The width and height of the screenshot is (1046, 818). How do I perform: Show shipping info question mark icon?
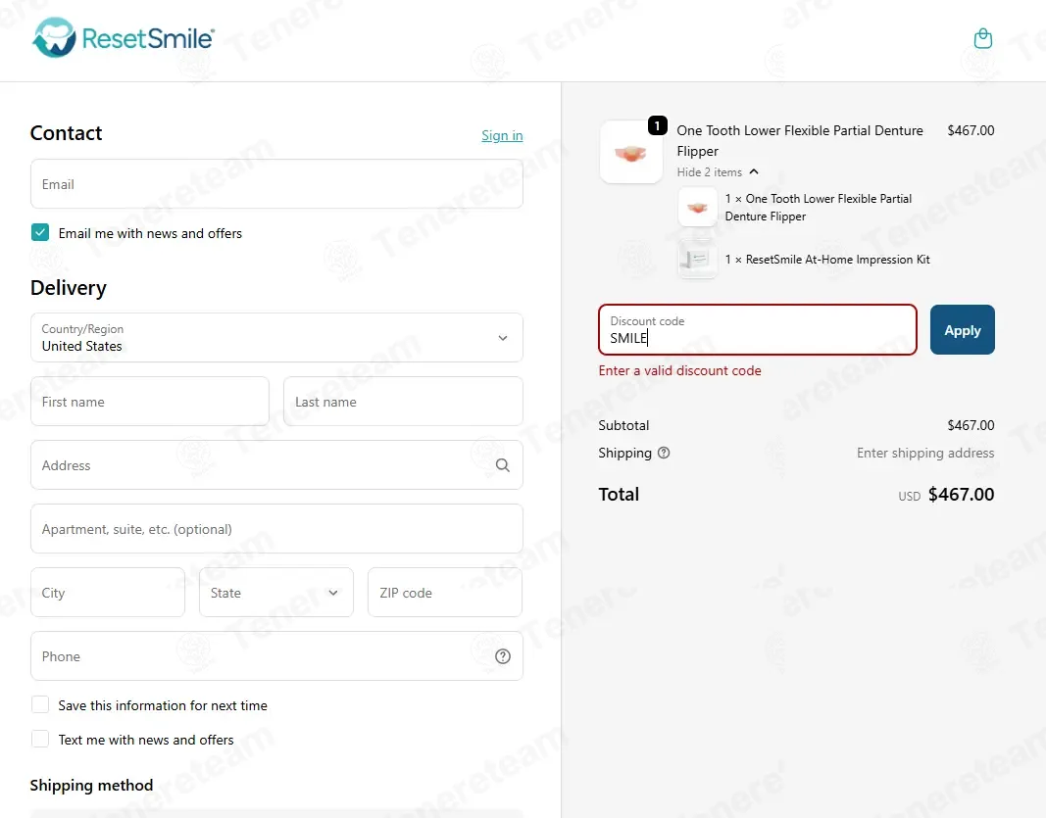click(663, 453)
